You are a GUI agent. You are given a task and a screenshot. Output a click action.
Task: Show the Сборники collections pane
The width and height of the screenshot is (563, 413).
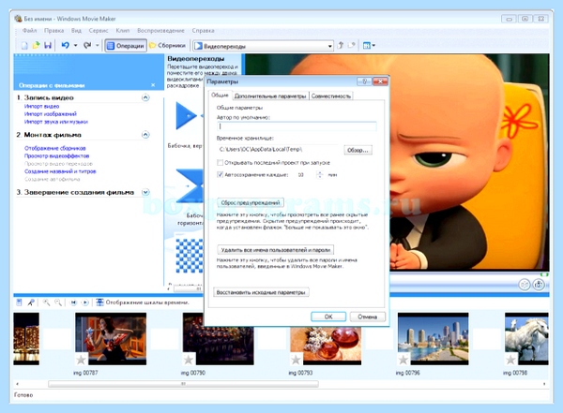click(x=168, y=46)
